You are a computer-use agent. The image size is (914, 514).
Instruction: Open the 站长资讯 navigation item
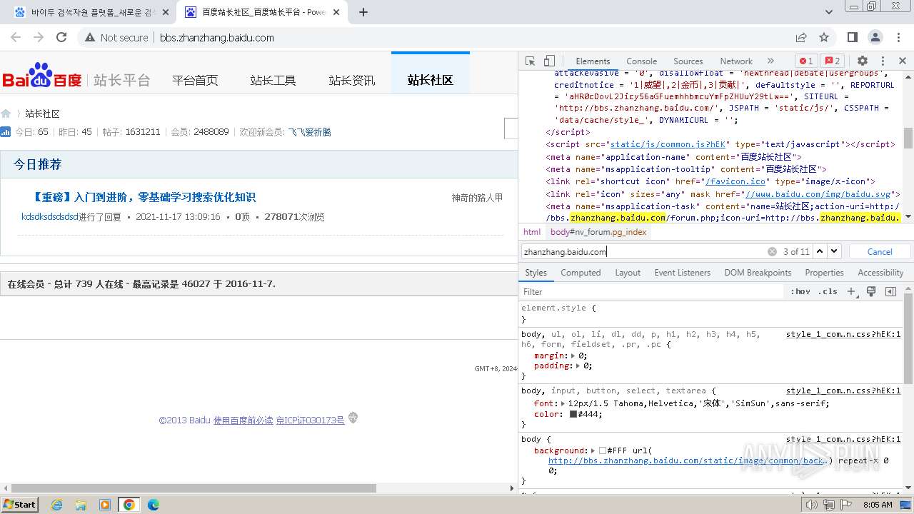coord(352,80)
